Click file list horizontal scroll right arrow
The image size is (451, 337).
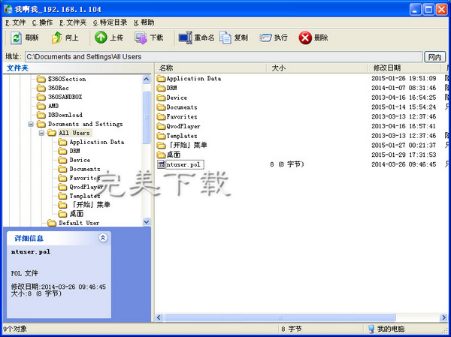pos(443,317)
